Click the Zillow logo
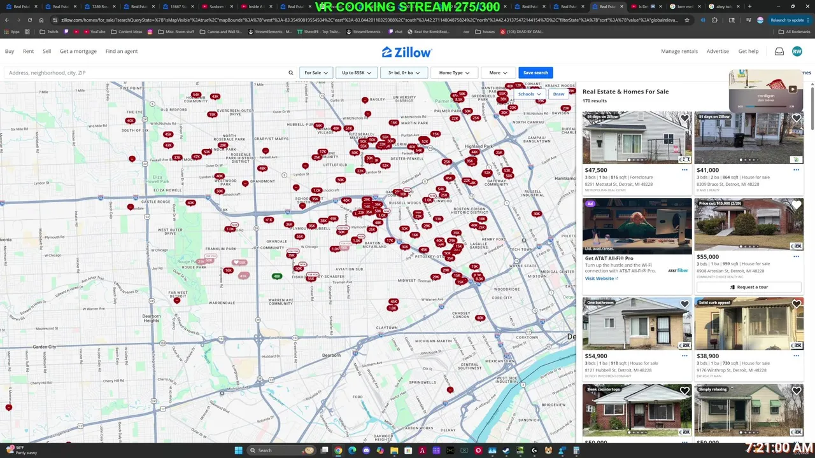The width and height of the screenshot is (815, 458). coord(407,52)
